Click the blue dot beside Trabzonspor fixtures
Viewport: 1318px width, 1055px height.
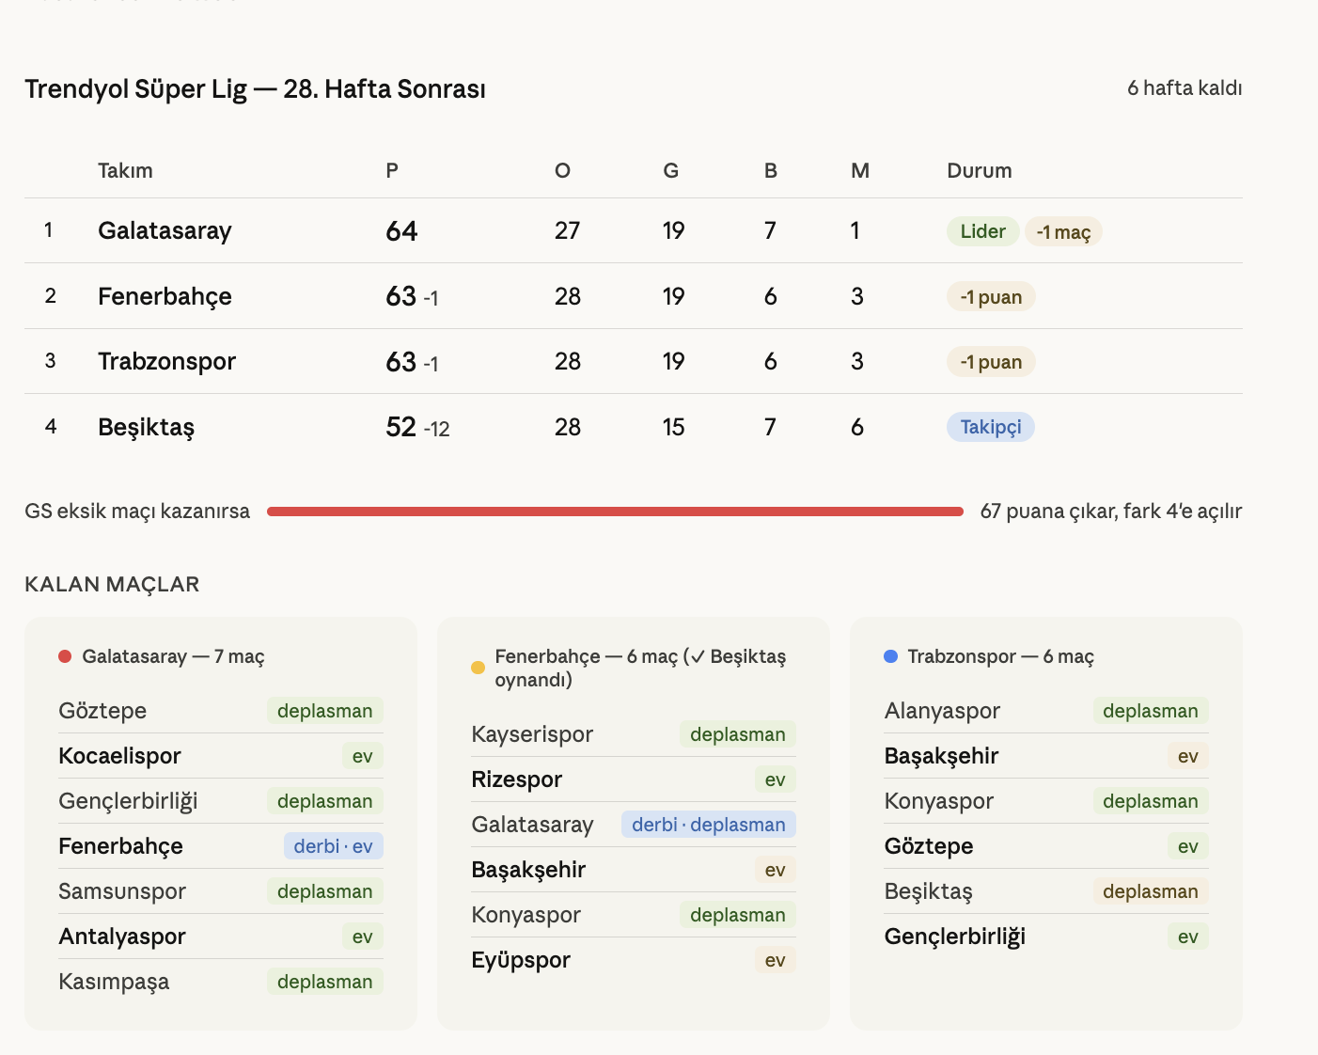pos(890,656)
